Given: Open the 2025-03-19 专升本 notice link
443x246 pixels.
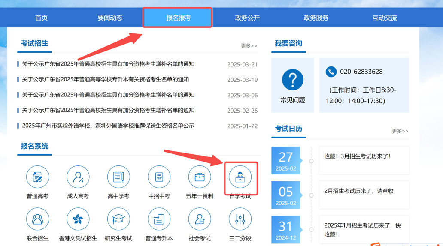Looking at the screenshot, I should [x=106, y=80].
